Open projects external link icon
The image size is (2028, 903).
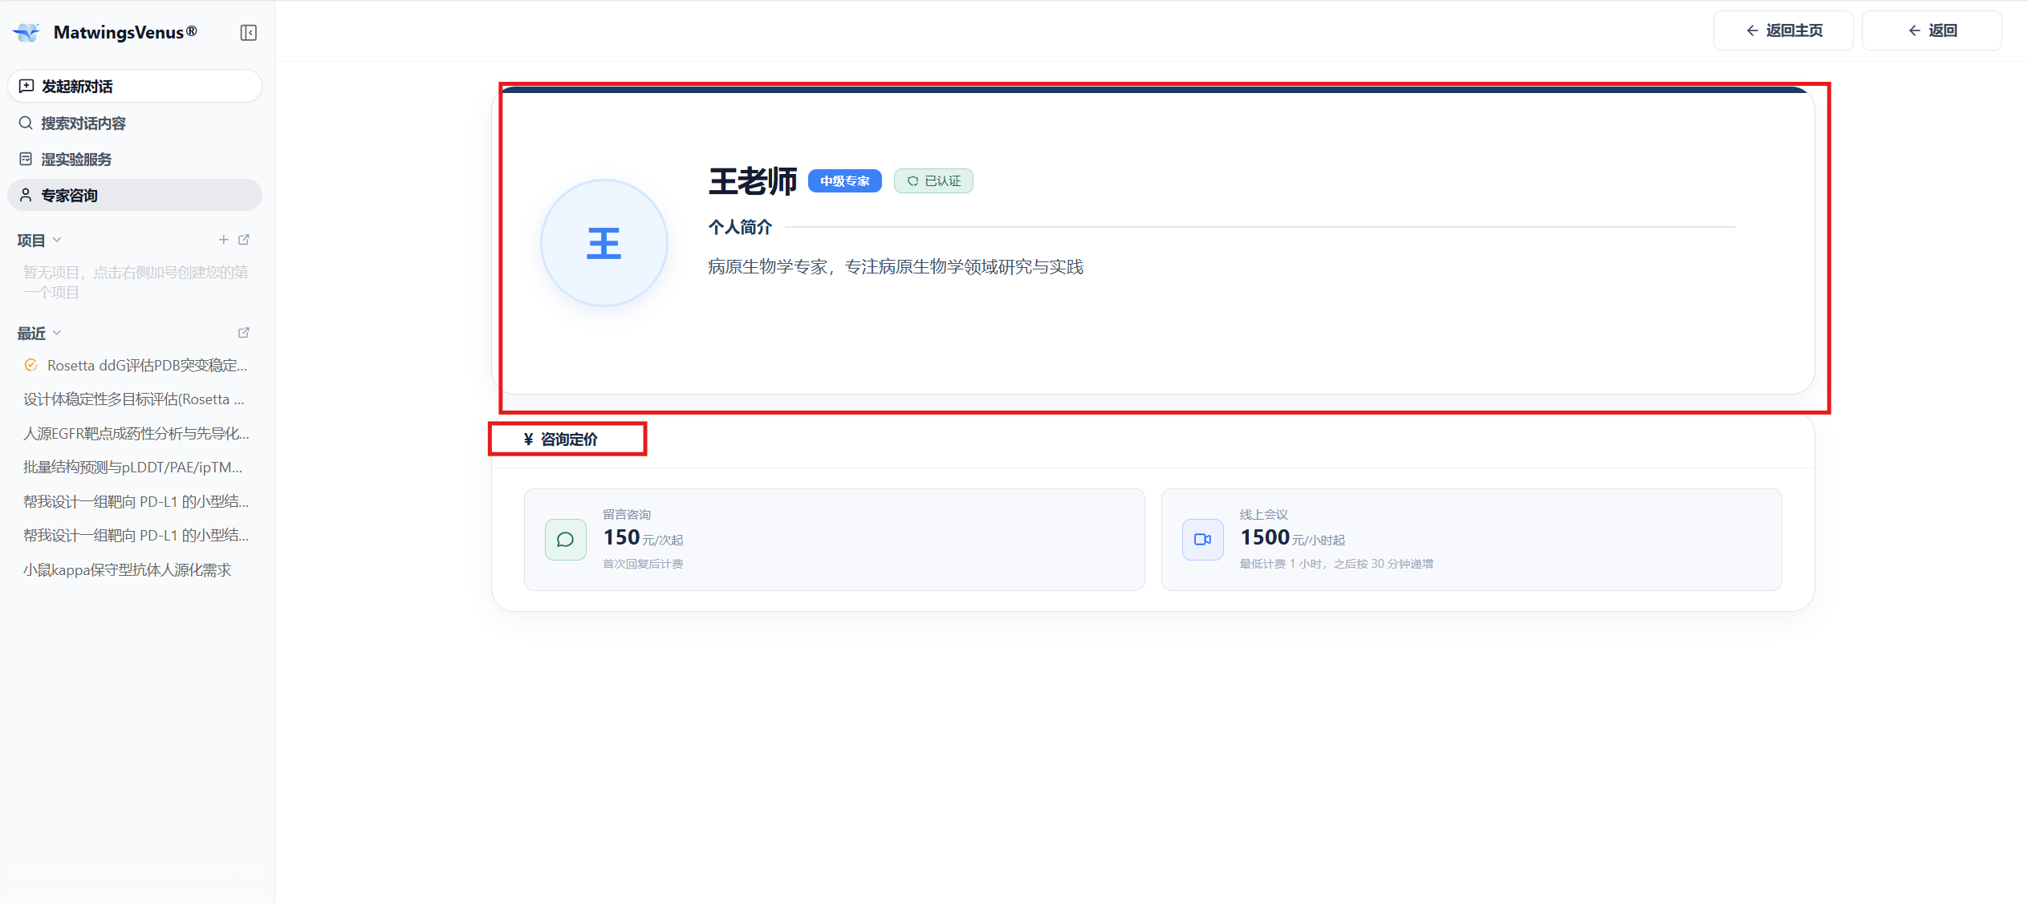point(244,240)
